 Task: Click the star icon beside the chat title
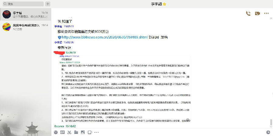pyautogui.click(x=173, y=4)
